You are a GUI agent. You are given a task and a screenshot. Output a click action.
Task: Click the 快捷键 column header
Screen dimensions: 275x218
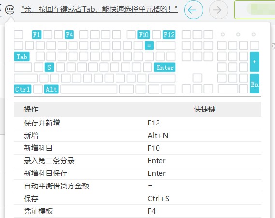[x=204, y=109]
